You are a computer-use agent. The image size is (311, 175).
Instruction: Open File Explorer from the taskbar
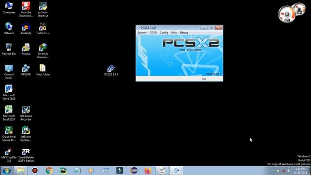click(x=20, y=171)
